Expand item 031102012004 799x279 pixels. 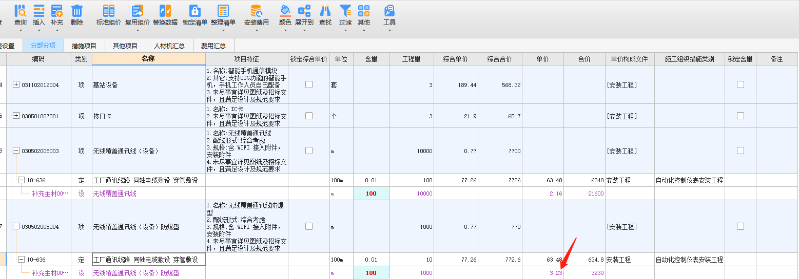[x=16, y=84]
